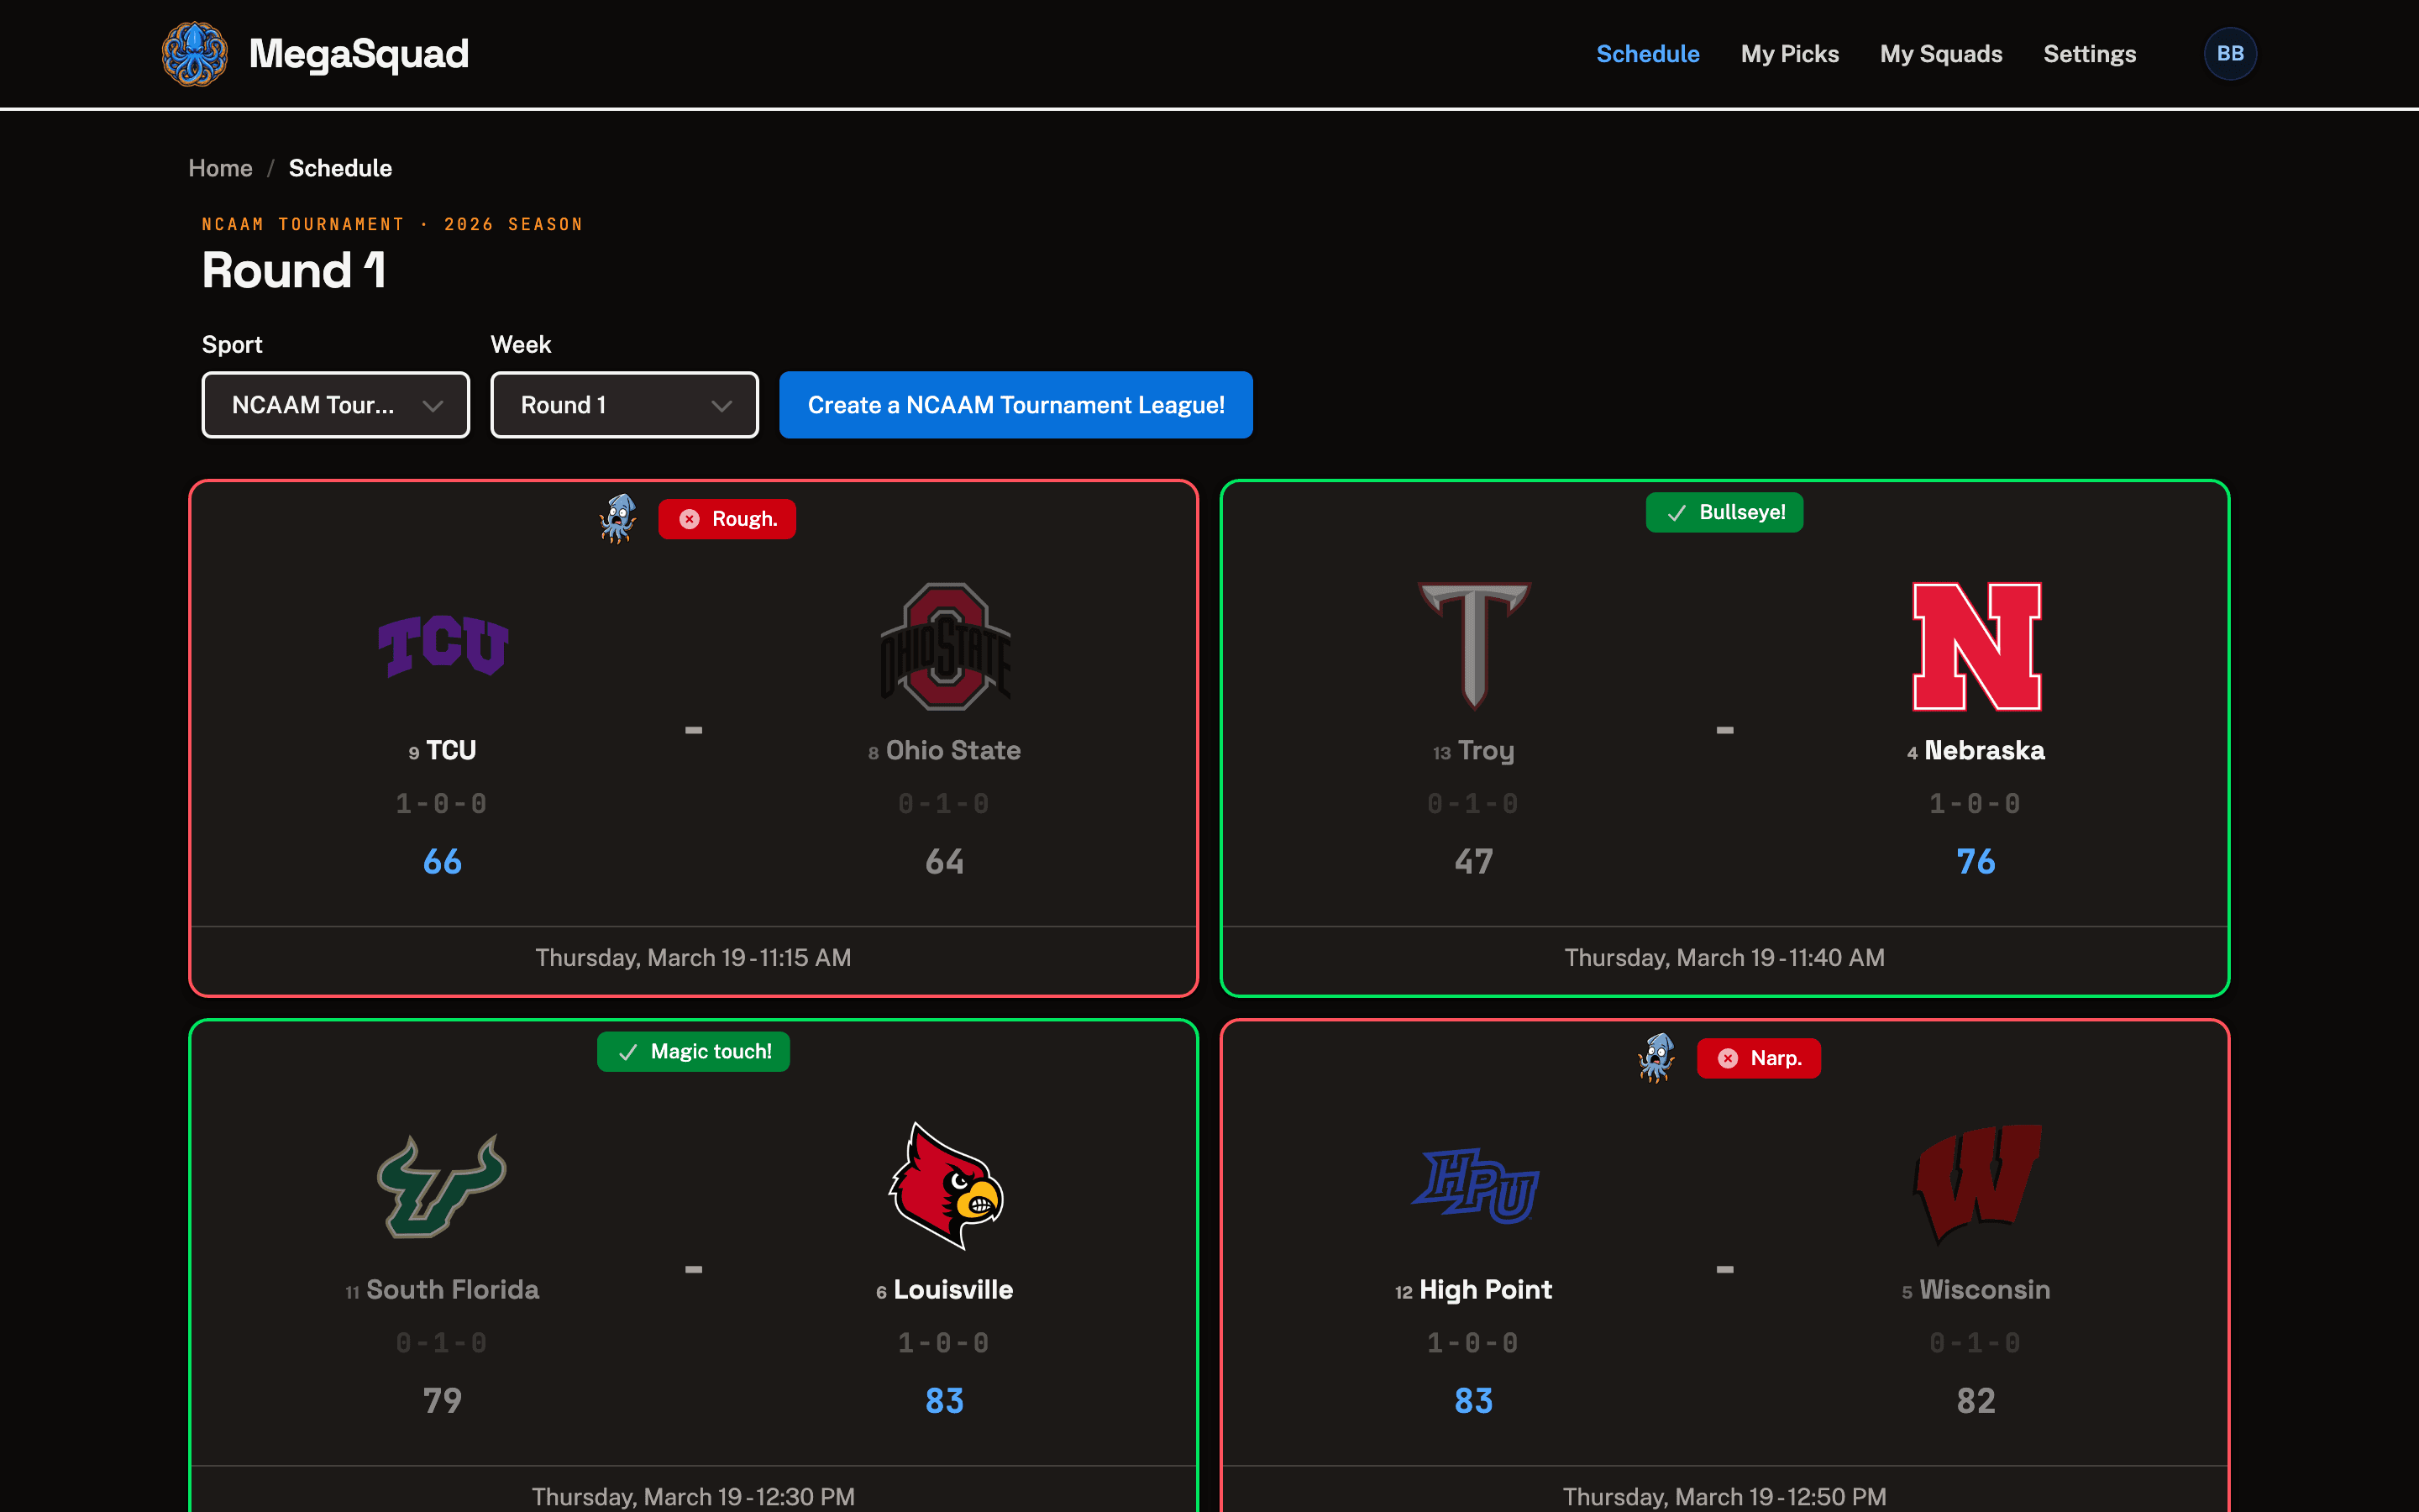This screenshot has height=1512, width=2419.
Task: Click Nebraska's score of 76
Action: (1976, 861)
